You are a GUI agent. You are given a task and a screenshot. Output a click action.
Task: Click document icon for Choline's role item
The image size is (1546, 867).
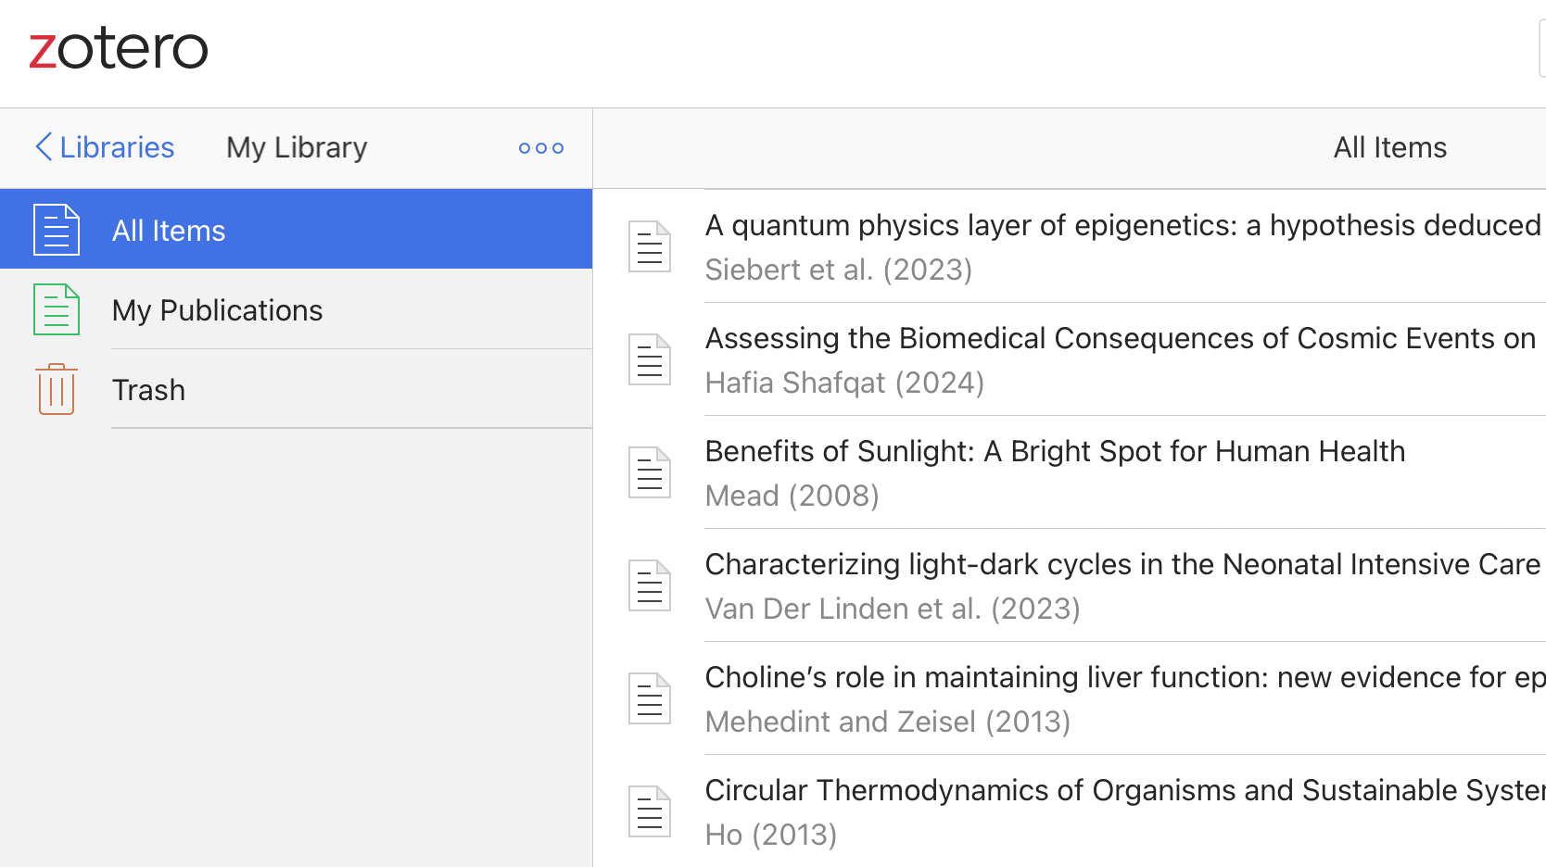[x=650, y=698]
